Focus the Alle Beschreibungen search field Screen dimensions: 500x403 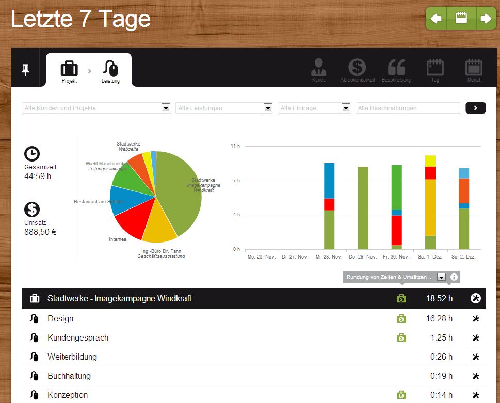pos(408,108)
